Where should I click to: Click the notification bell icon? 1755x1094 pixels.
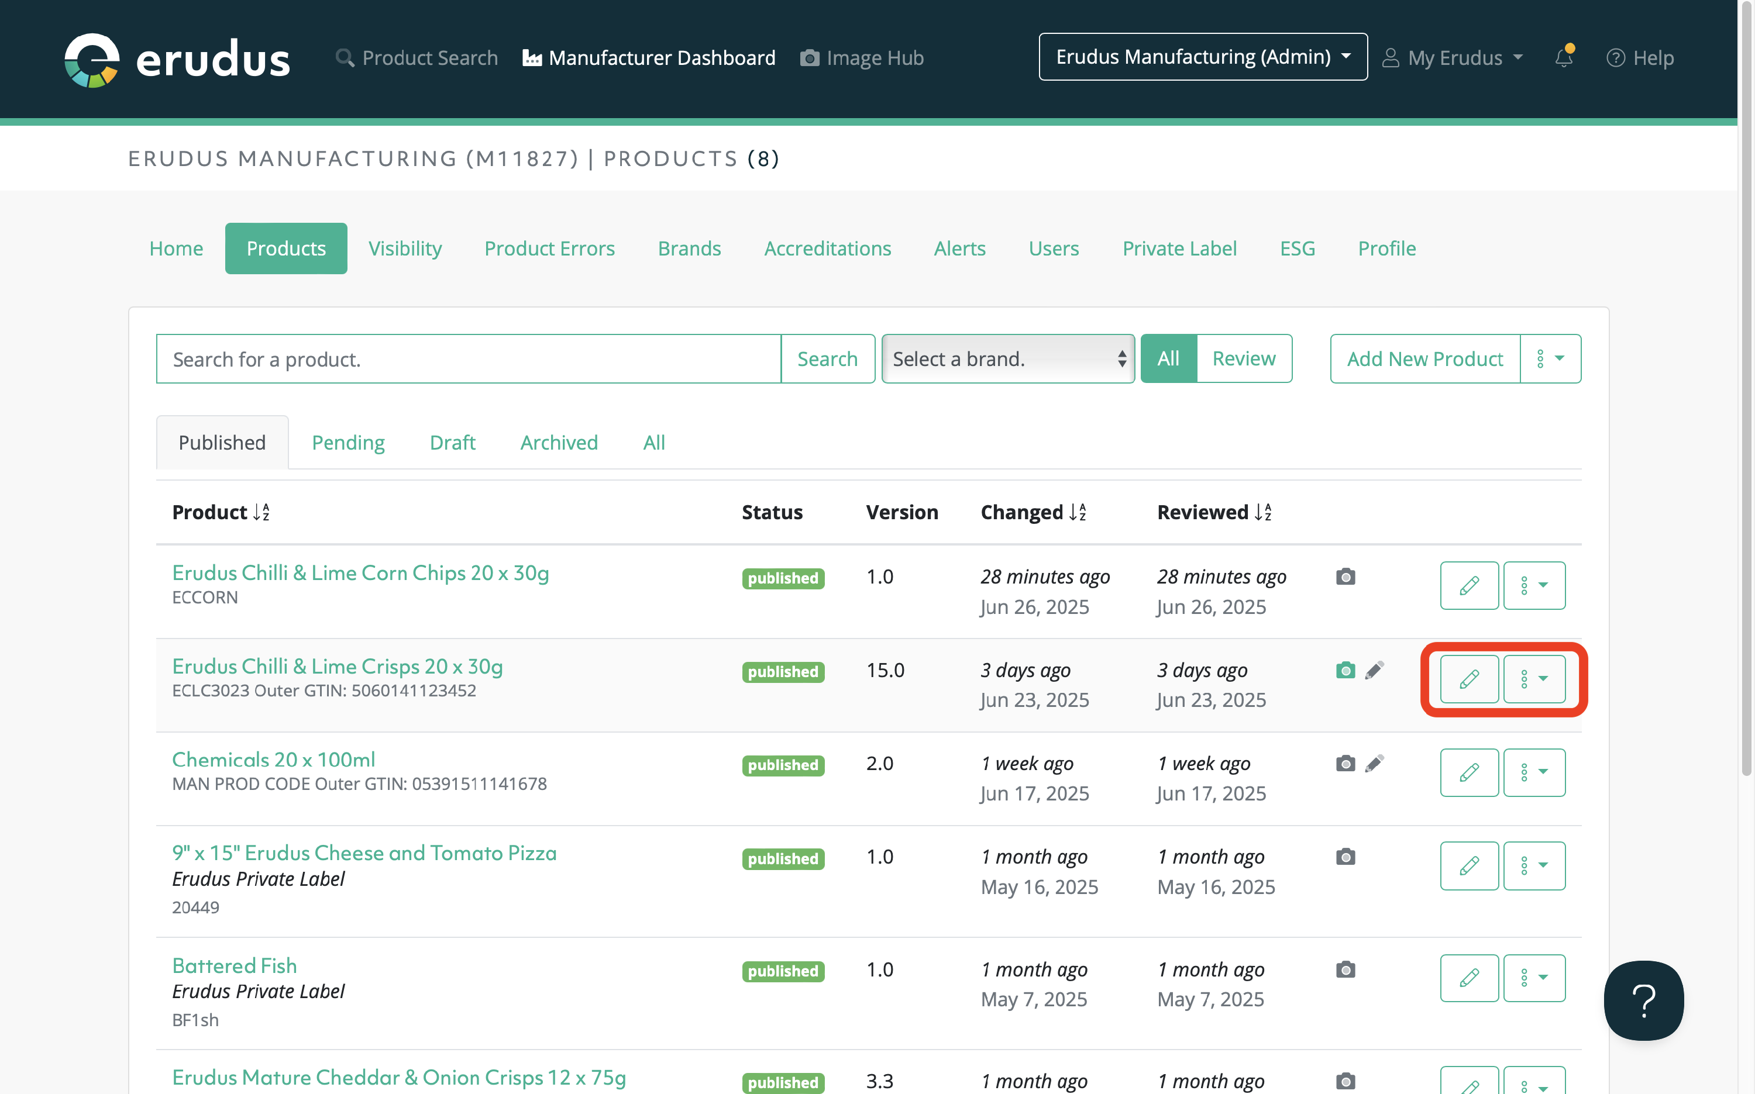tap(1563, 58)
